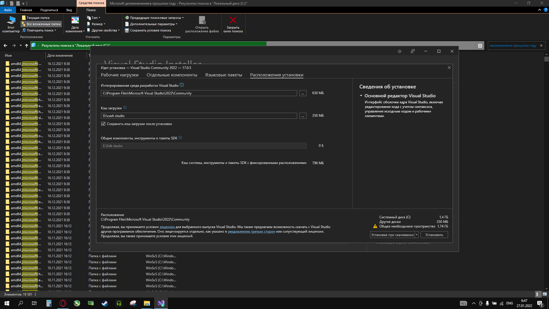This screenshot has width=549, height=309.
Task: Open the Отдельные компоненты tab
Action: (172, 75)
